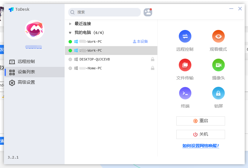Click the 观看模式 label
Image resolution: width=248 pixels, height=168 pixels.
pyautogui.click(x=218, y=49)
